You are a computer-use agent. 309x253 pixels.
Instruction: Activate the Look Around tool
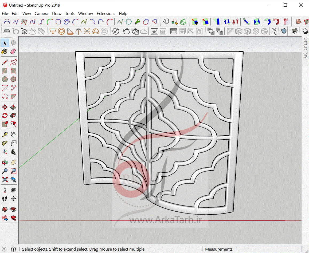click(x=13, y=190)
